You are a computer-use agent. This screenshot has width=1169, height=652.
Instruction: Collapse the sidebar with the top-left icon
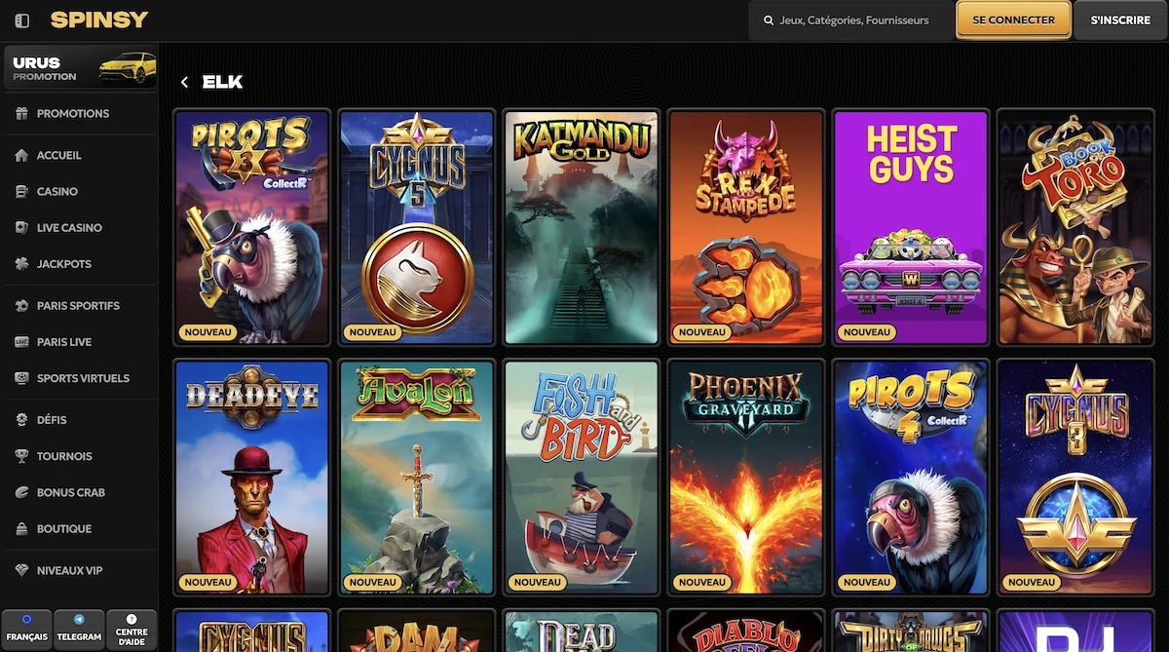click(x=21, y=19)
